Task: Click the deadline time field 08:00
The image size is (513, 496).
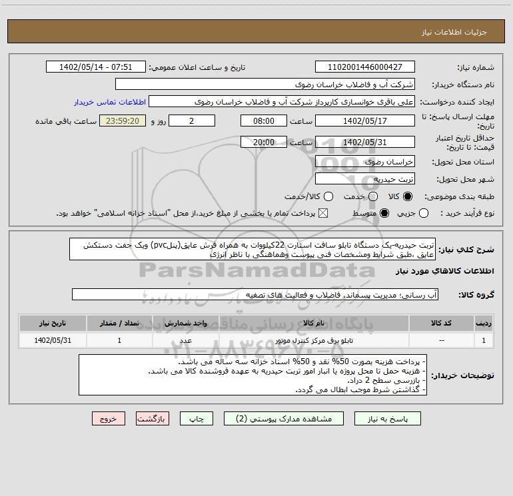Action: tap(264, 121)
